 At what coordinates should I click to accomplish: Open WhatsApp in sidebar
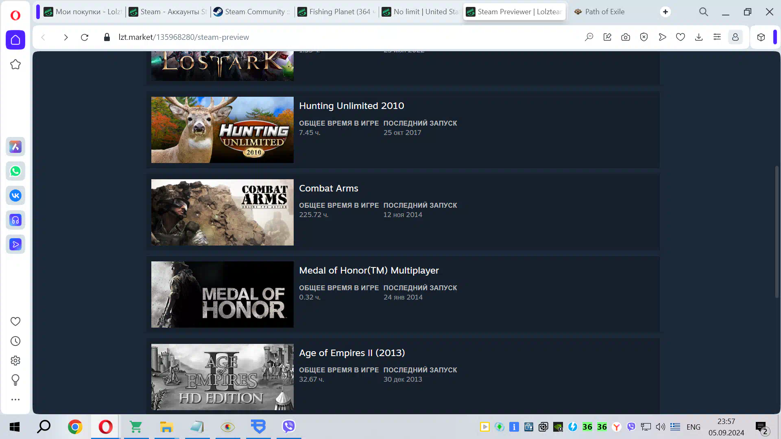point(15,171)
